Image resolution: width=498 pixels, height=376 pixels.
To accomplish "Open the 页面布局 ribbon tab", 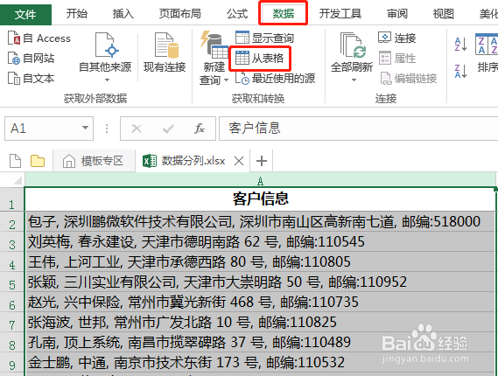I will point(179,14).
